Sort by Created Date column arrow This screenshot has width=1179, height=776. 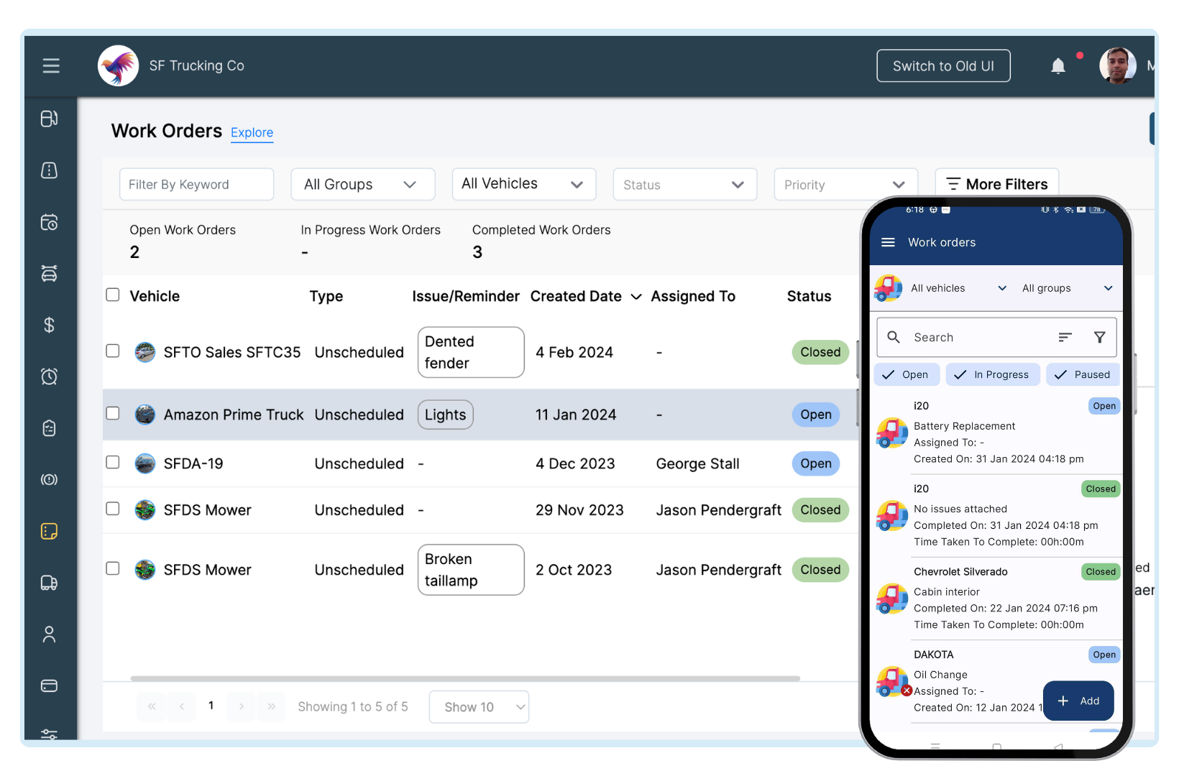coord(636,296)
